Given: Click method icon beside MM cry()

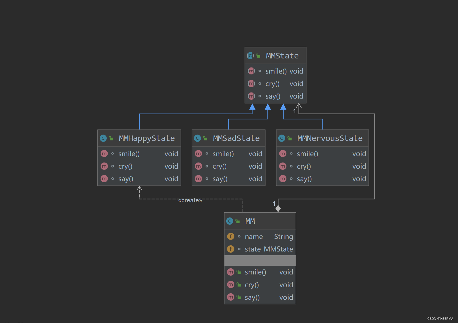Looking at the screenshot, I should (231, 285).
